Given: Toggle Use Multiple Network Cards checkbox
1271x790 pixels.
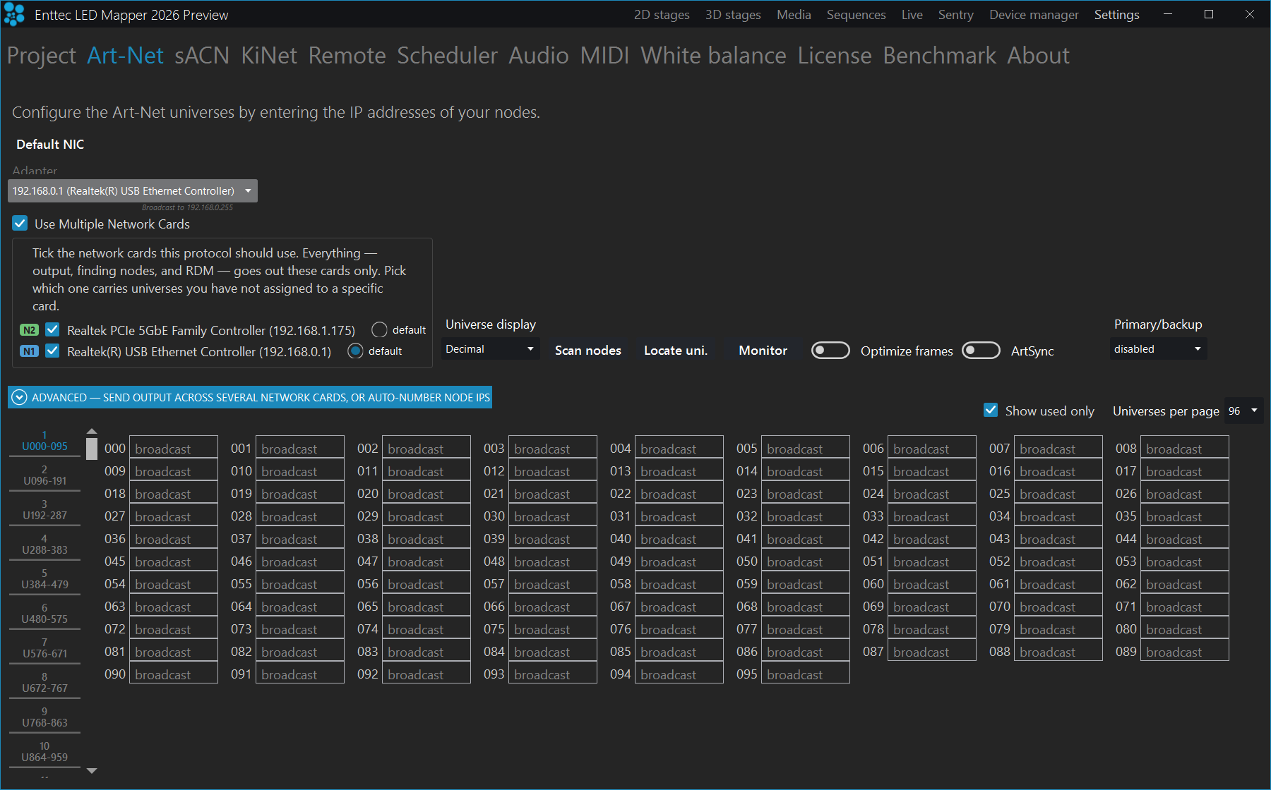Looking at the screenshot, I should (x=20, y=224).
